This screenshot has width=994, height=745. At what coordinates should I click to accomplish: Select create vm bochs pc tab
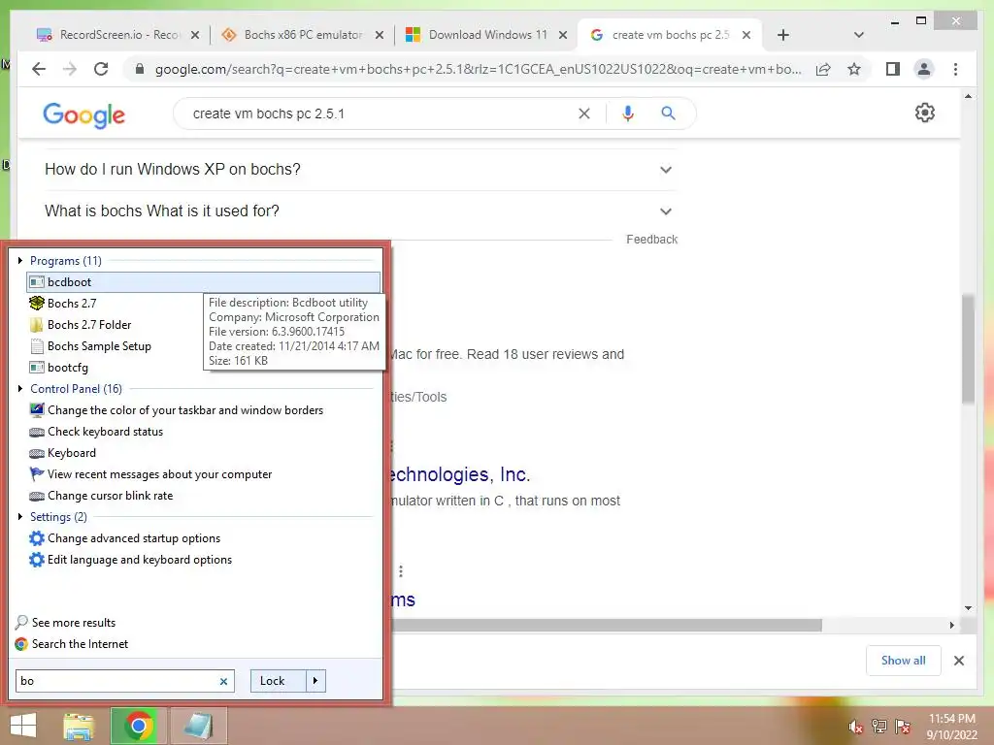click(671, 35)
